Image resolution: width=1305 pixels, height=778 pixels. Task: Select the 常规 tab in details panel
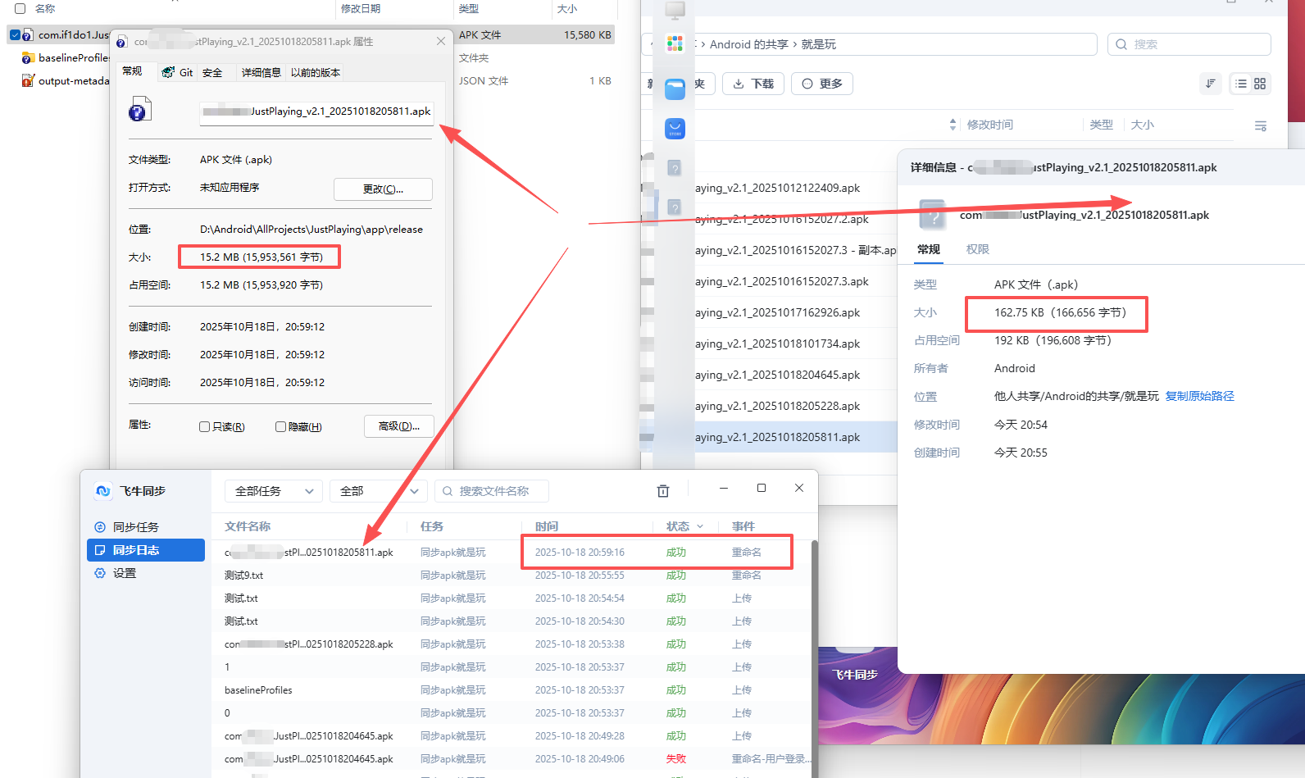click(929, 249)
